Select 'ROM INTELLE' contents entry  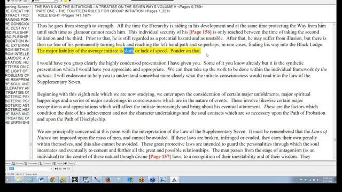coord(17,54)
